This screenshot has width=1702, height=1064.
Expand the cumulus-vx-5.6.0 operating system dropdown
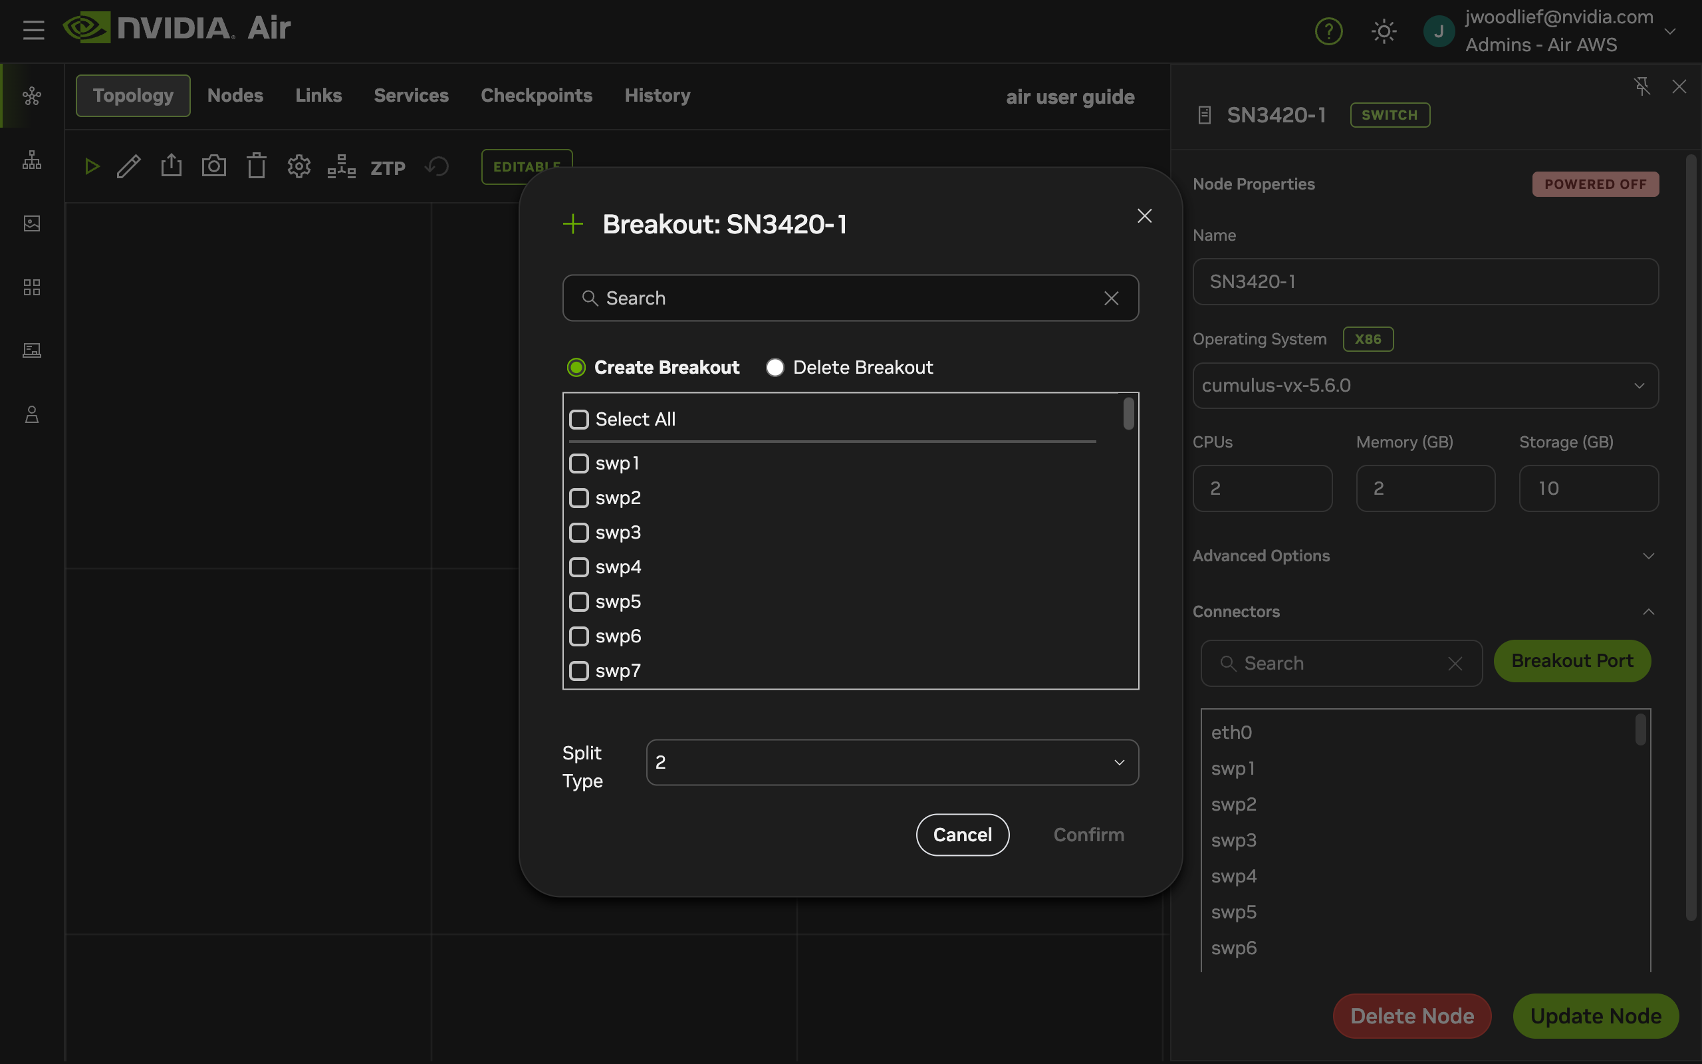tap(1424, 385)
